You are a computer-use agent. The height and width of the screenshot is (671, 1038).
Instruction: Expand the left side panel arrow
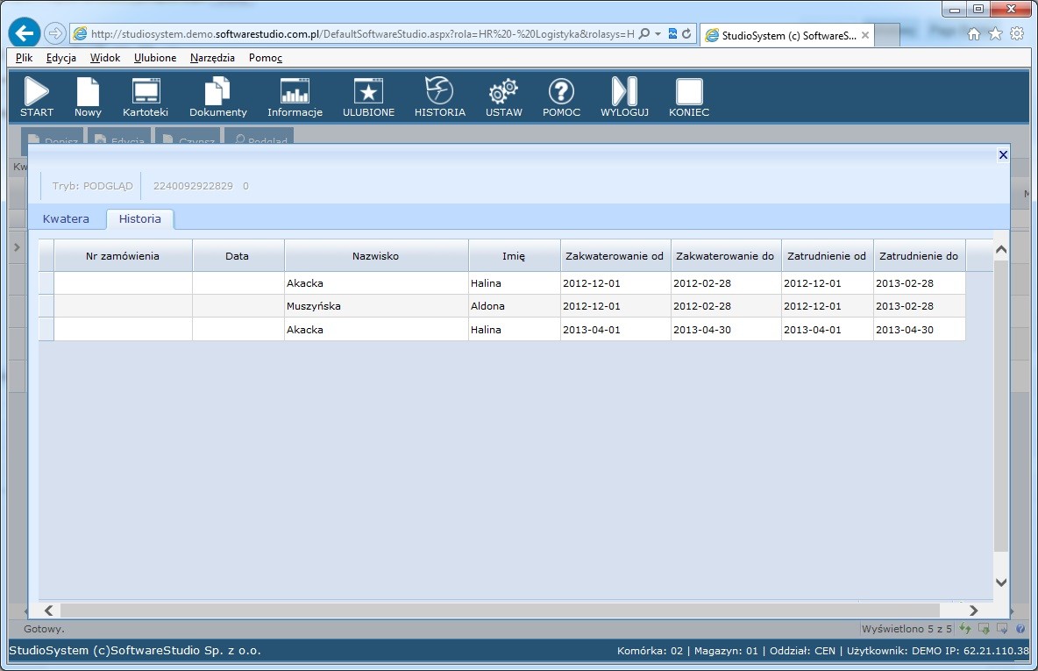coord(17,248)
